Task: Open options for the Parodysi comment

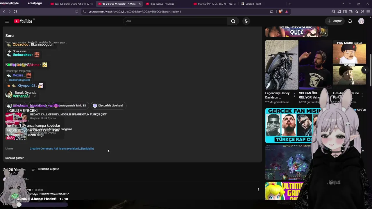Action: 258,190
